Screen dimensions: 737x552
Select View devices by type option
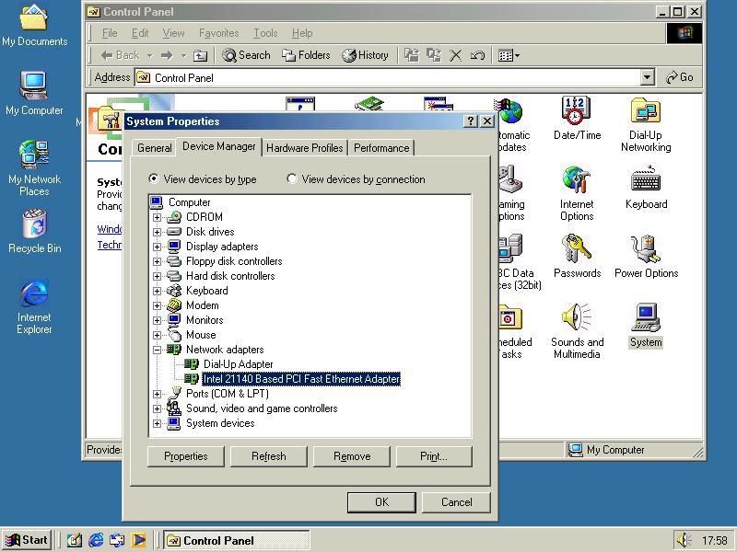(x=154, y=179)
